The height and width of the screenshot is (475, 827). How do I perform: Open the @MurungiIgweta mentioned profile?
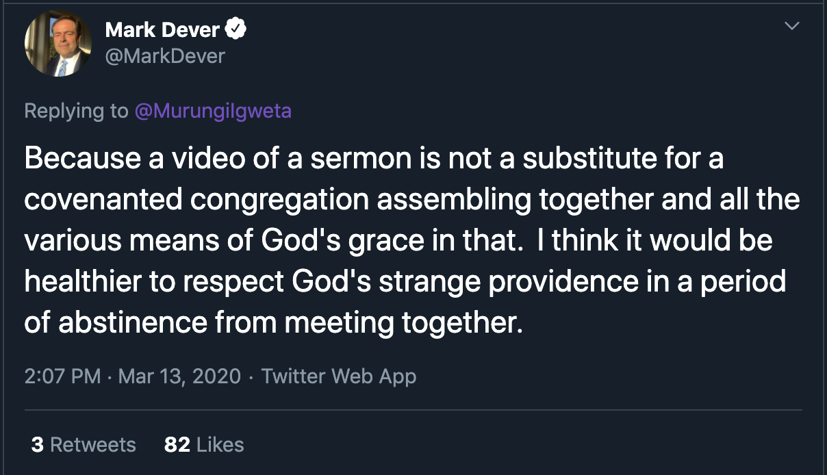[x=213, y=111]
